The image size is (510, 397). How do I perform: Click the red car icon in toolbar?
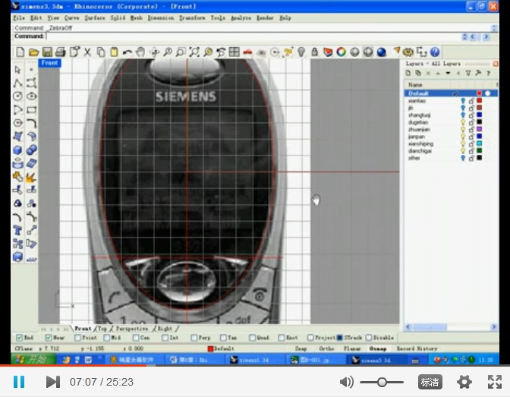tap(247, 52)
